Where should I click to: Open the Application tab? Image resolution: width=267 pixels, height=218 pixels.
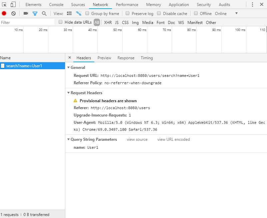[x=179, y=5]
